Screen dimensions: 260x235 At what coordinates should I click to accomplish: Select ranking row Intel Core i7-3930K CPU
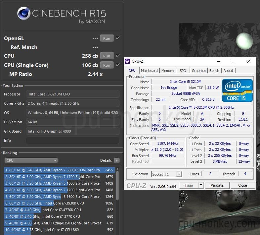59,203
